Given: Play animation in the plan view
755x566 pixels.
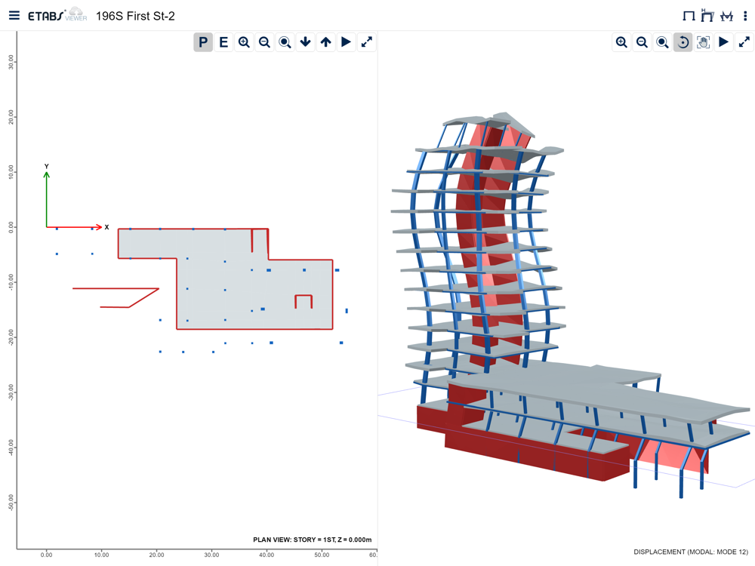Looking at the screenshot, I should (347, 42).
